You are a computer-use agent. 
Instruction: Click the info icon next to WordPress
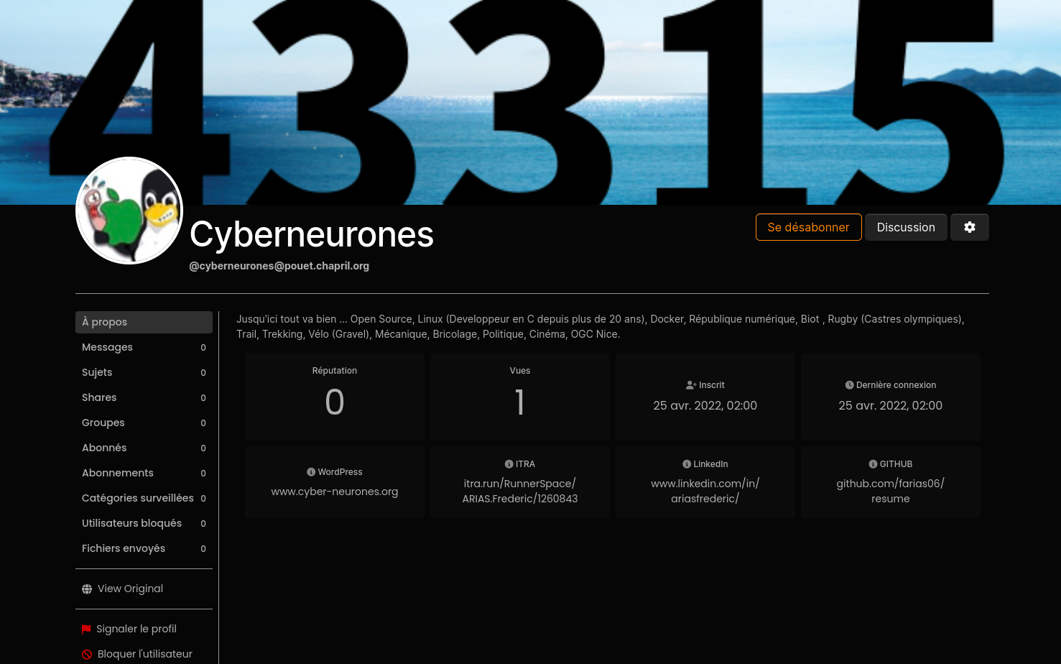(311, 472)
